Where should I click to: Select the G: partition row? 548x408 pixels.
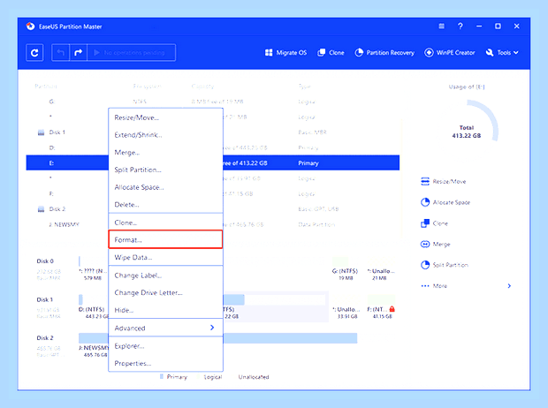(x=213, y=102)
